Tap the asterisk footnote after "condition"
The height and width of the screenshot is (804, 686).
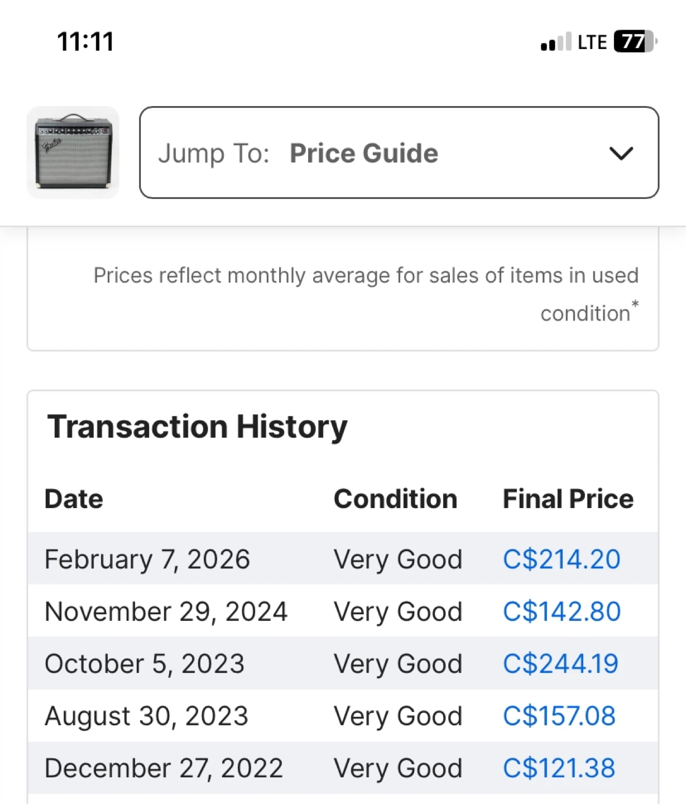coord(635,304)
